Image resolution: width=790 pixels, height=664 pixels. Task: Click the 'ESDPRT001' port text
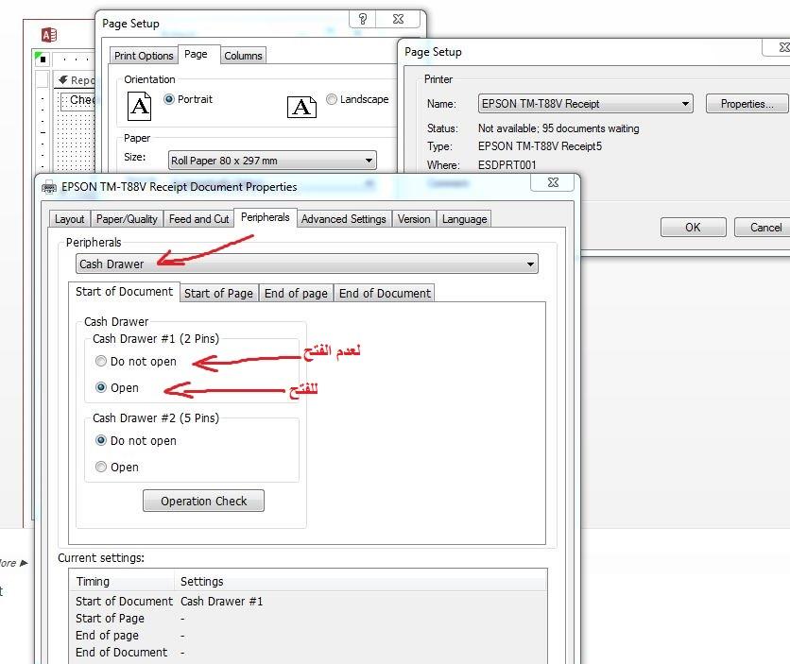[x=507, y=165]
